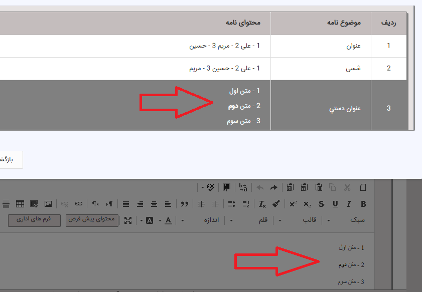The height and width of the screenshot is (292, 422).
Task: Insert an image with the toolbar image icon
Action: [x=48, y=204]
